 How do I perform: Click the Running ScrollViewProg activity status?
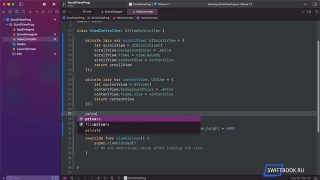pos(229,4)
